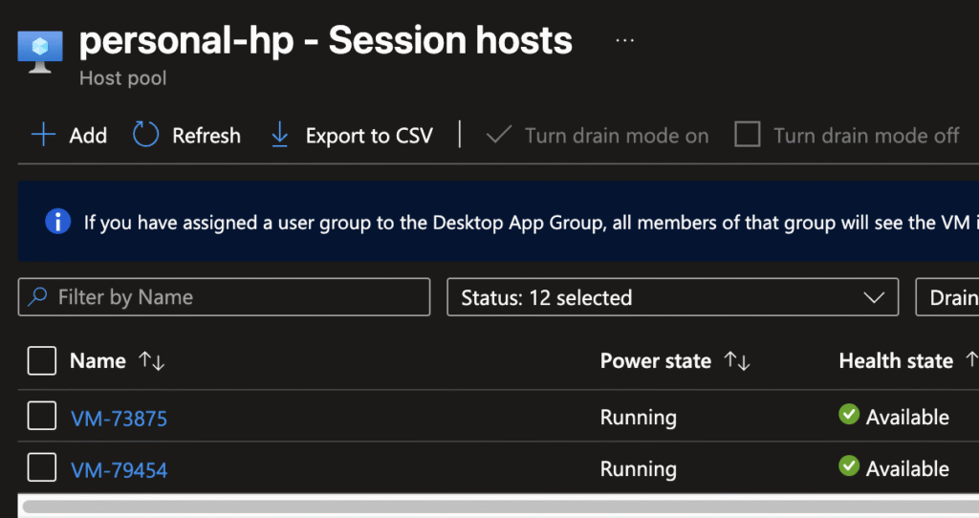Click the Filter by Name input field
The height and width of the screenshot is (518, 979).
[x=224, y=297]
